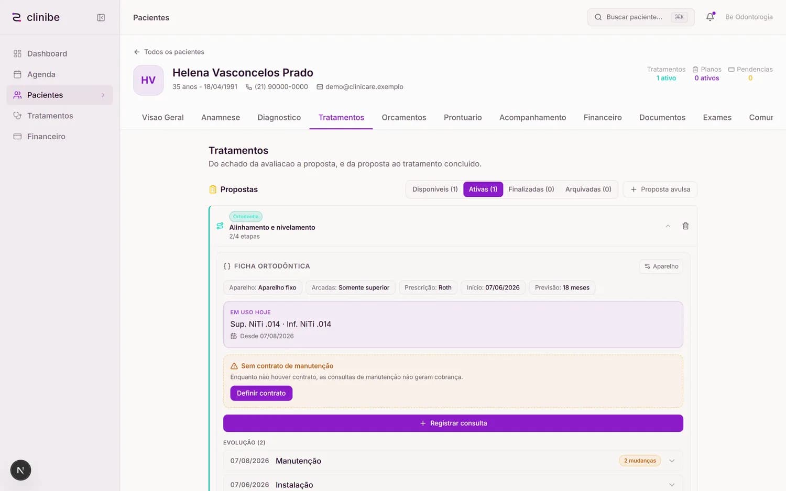Click the Planos 0 ativos counter

pos(707,73)
